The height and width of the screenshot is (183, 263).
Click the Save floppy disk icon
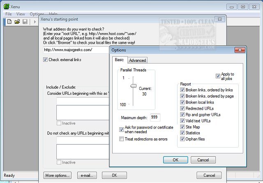click(x=25, y=22)
